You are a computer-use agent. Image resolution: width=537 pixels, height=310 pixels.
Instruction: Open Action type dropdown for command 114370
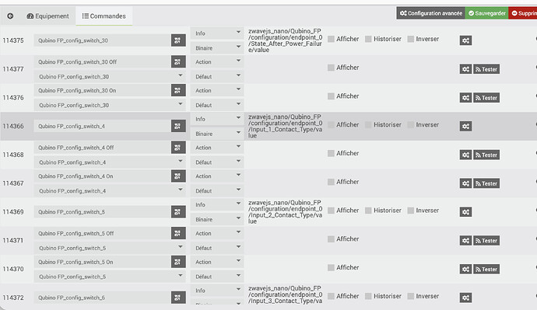click(x=217, y=262)
